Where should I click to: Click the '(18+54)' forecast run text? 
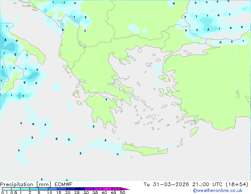point(237,184)
